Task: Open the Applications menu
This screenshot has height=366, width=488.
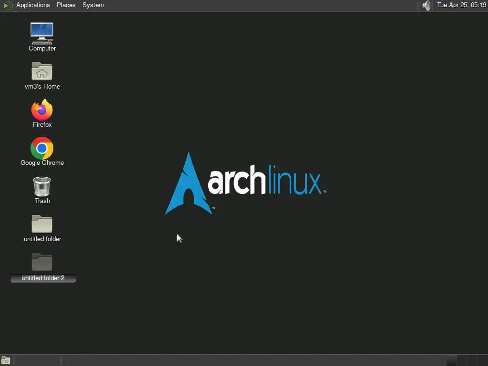Action: [x=33, y=5]
